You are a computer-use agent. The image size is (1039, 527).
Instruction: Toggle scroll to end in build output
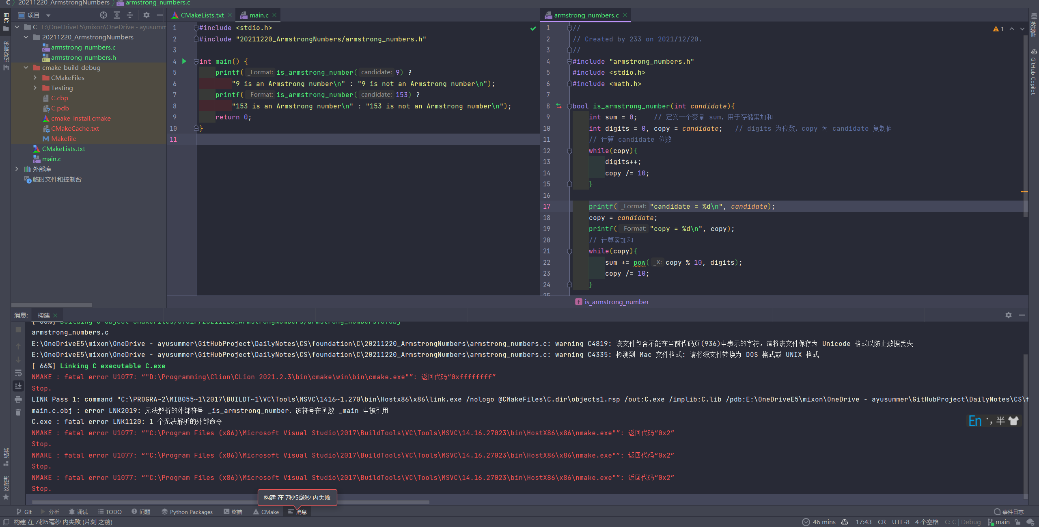(18, 386)
